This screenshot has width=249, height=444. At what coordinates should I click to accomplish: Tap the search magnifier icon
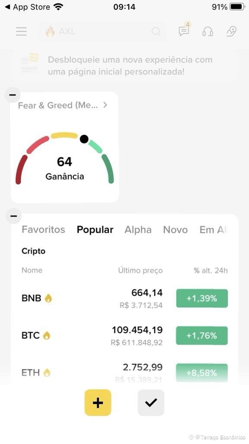[x=156, y=31]
